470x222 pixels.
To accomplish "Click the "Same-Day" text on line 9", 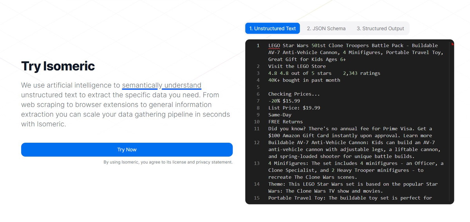I will [280, 115].
